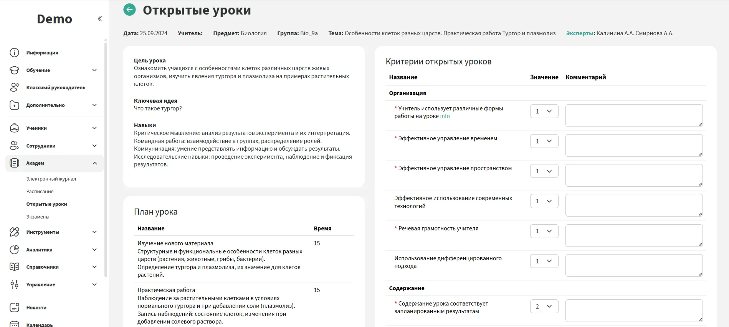
Task: Open Электронный журнал submenu item
Action: [x=51, y=179]
